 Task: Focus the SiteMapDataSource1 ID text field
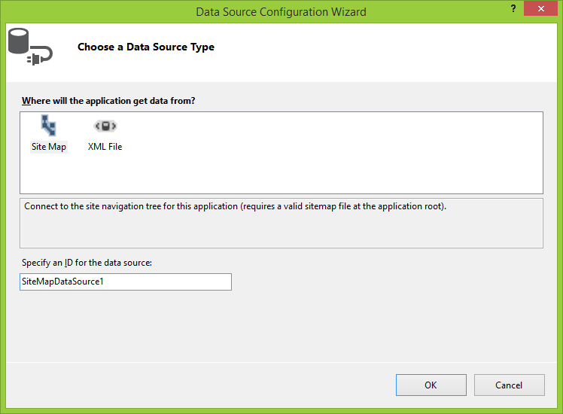point(126,282)
